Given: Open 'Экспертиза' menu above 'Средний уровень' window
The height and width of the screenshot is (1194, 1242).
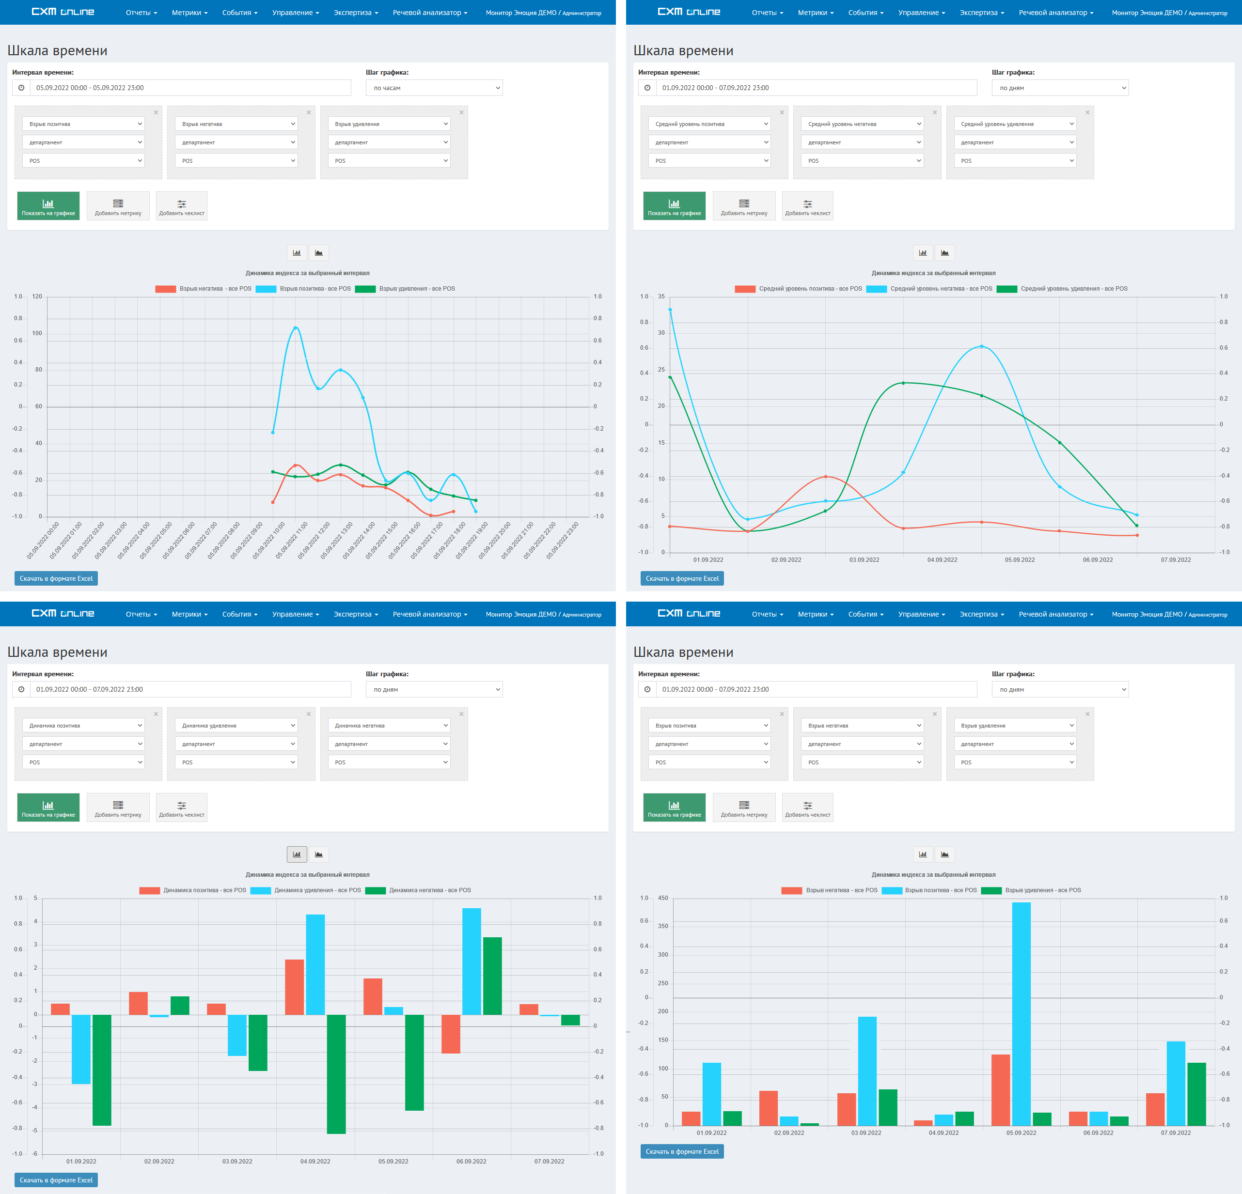Looking at the screenshot, I should tap(982, 13).
